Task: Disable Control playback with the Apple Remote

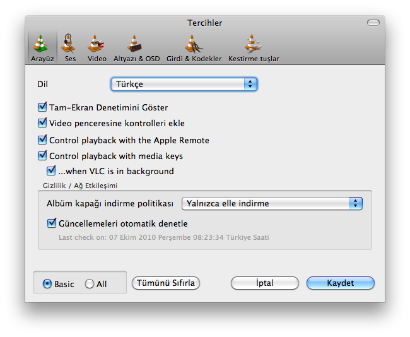Action: click(x=43, y=140)
